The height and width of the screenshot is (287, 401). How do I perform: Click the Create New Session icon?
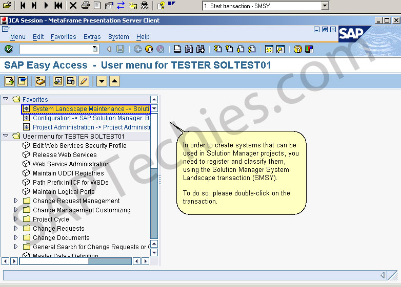pos(269,49)
